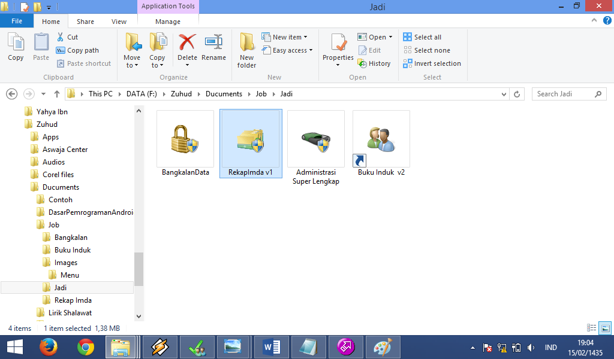614x359 pixels.
Task: Click Paste shortcut in the ribbon
Action: (x=84, y=63)
